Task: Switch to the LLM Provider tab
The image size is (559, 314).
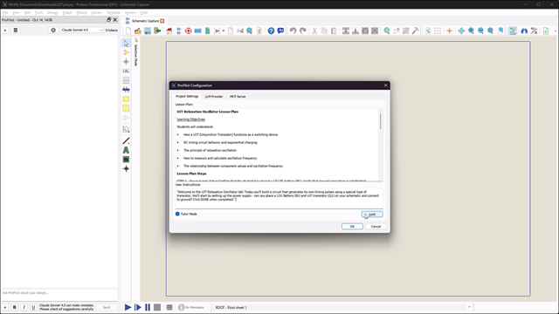Action: 214,97
